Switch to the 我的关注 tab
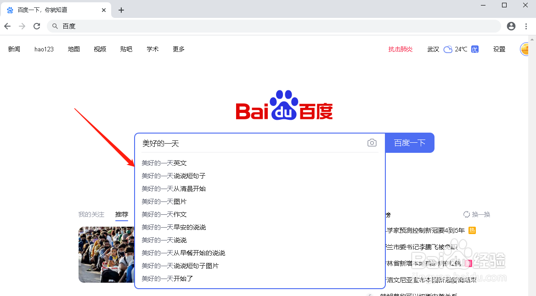This screenshot has width=536, height=296. [x=91, y=214]
